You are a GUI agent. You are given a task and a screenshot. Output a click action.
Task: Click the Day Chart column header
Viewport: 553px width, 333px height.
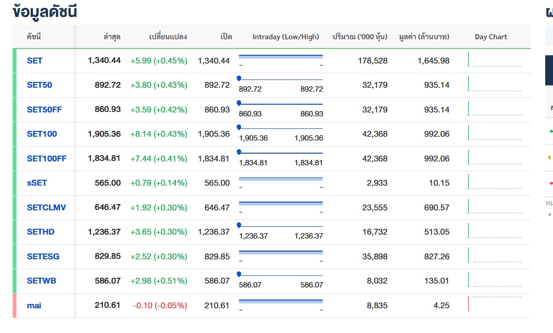pyautogui.click(x=490, y=37)
